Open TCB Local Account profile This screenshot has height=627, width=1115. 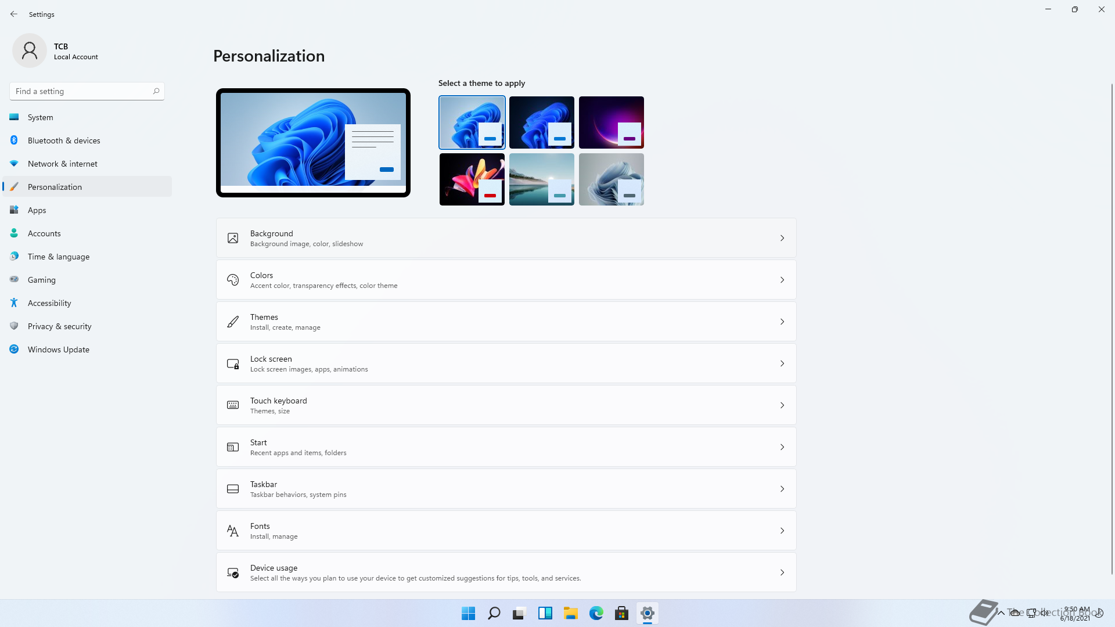(x=56, y=51)
